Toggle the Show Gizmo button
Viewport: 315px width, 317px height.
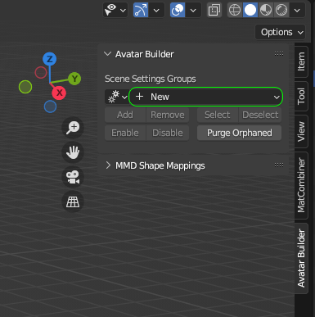[x=141, y=10]
